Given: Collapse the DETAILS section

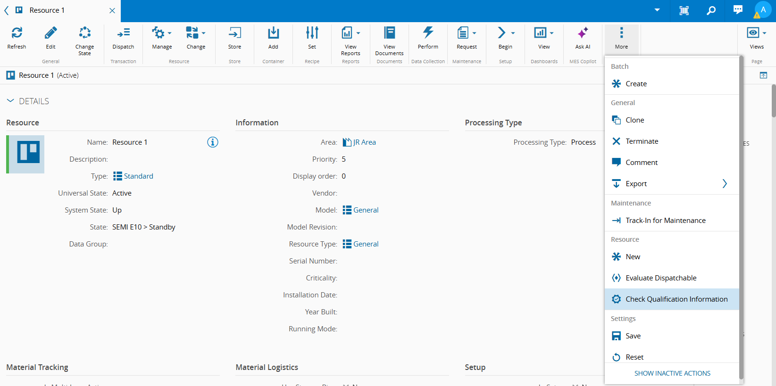Looking at the screenshot, I should tap(10, 101).
